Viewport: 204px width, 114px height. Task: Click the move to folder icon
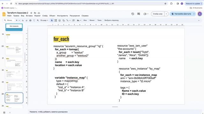click(x=35, y=13)
